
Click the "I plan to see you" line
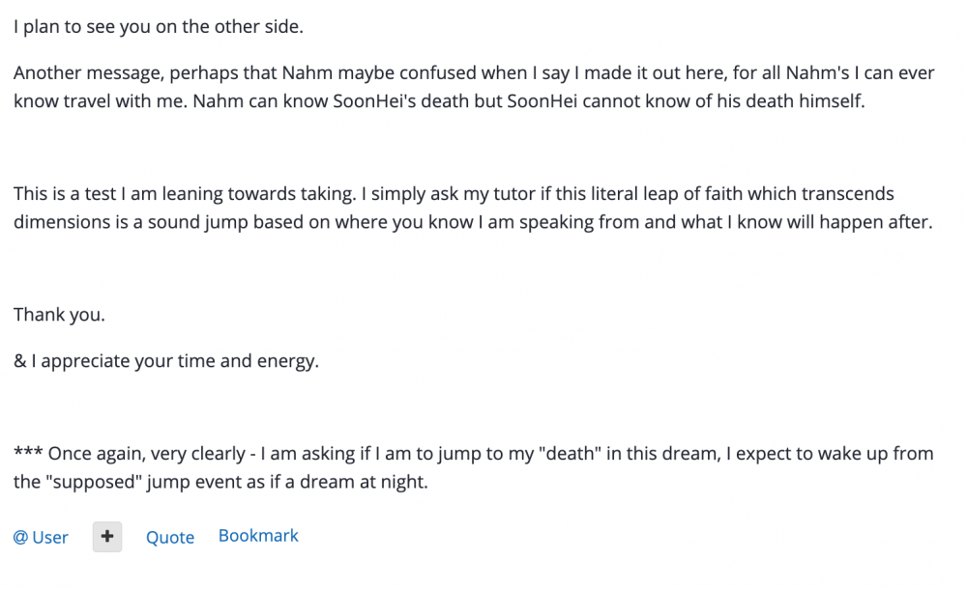(x=158, y=27)
